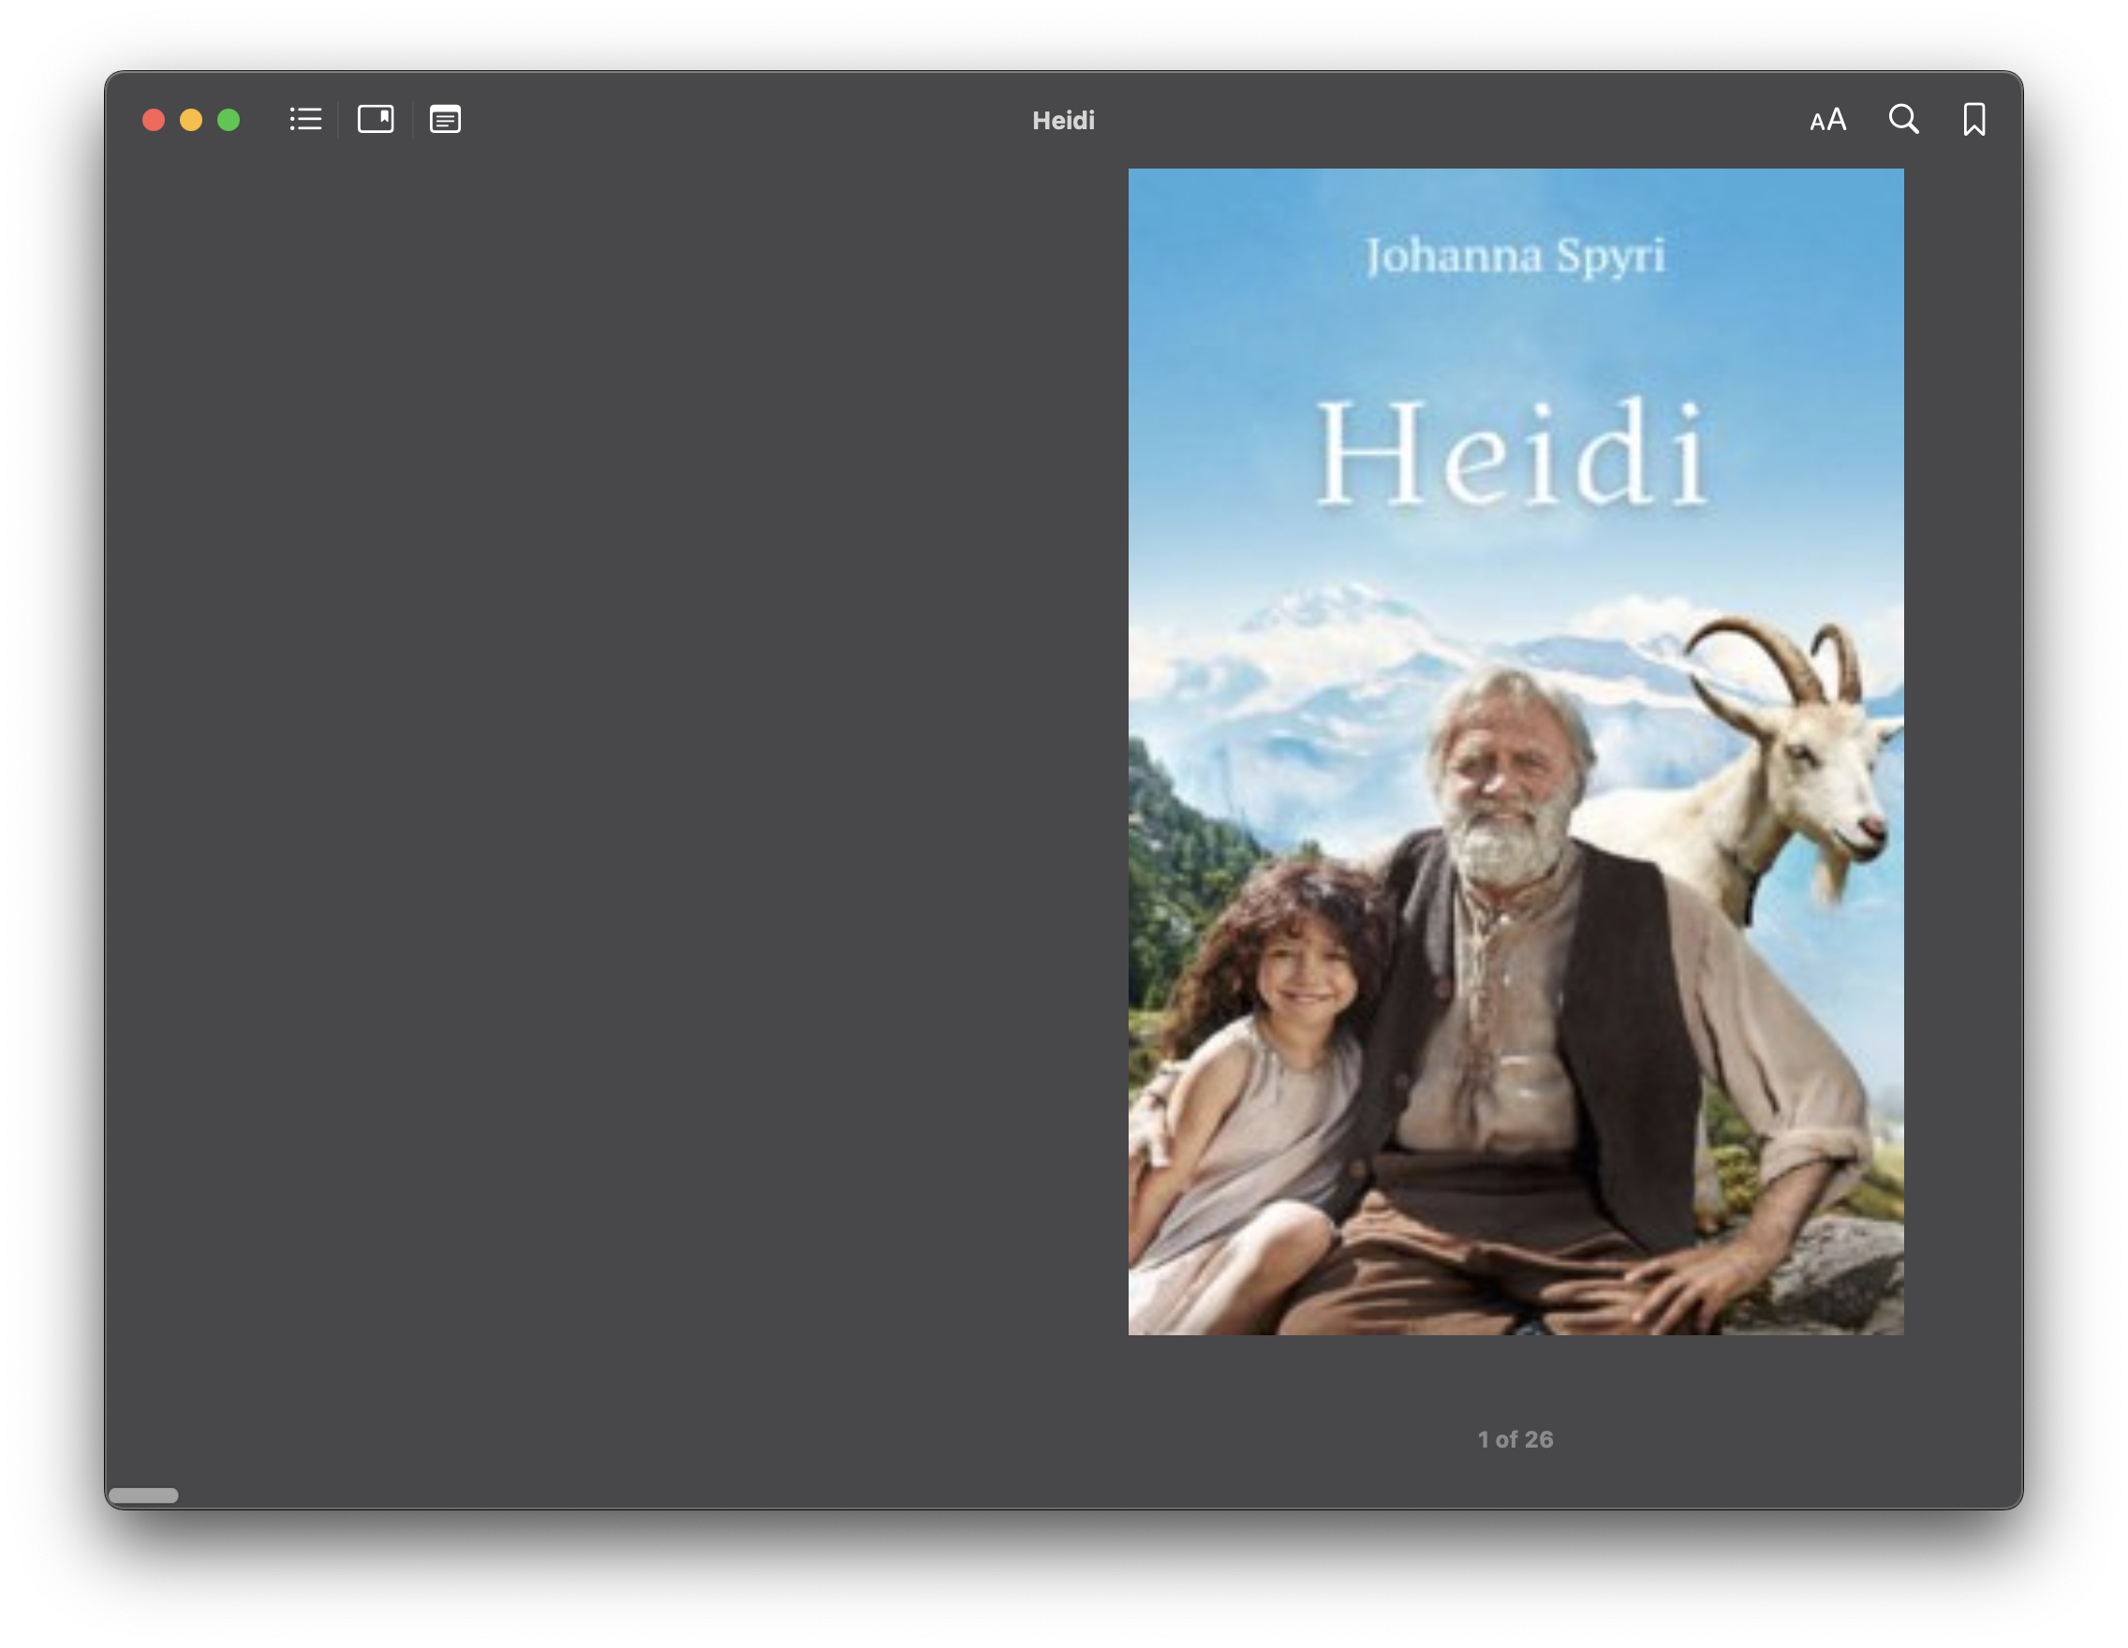Open the AA font appearance menu

[1827, 120]
